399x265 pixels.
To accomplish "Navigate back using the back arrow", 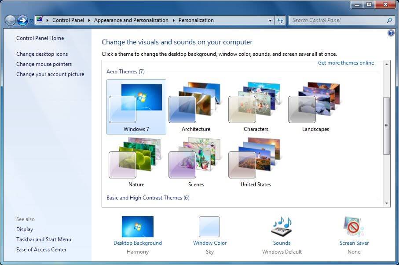I will click(x=9, y=20).
